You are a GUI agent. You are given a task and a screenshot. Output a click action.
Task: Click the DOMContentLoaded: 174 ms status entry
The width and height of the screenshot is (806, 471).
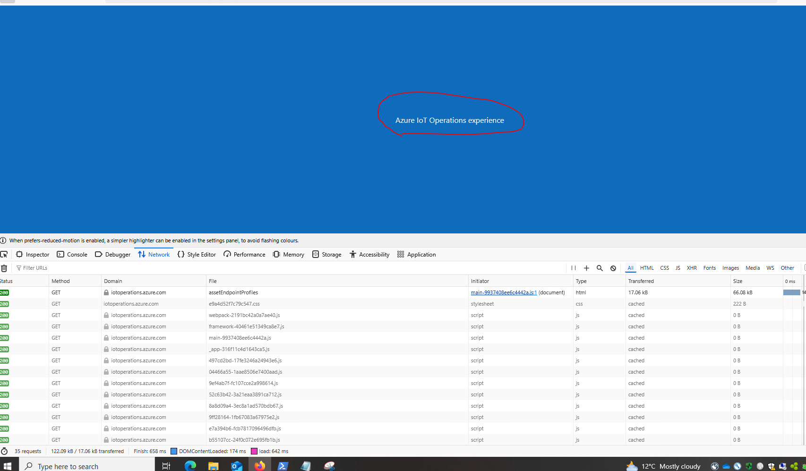click(208, 451)
